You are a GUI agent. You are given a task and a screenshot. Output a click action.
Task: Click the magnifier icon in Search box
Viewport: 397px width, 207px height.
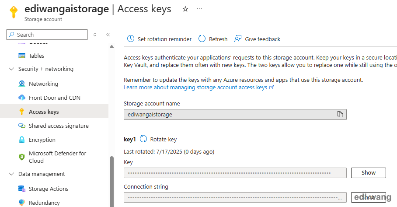click(x=11, y=35)
